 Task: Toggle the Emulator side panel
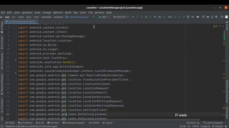pos(227,113)
